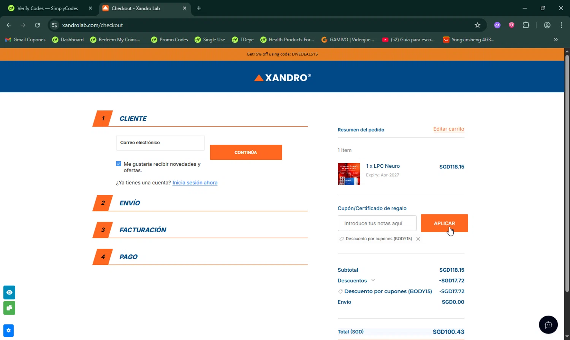Open Single Use bookmark
Viewport: 570px width, 340px height.
point(210,39)
